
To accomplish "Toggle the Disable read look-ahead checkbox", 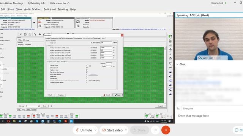I will tap(87, 83).
